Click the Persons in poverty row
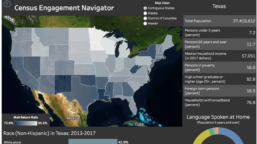The width and height of the screenshot is (257, 144). (x=220, y=68)
